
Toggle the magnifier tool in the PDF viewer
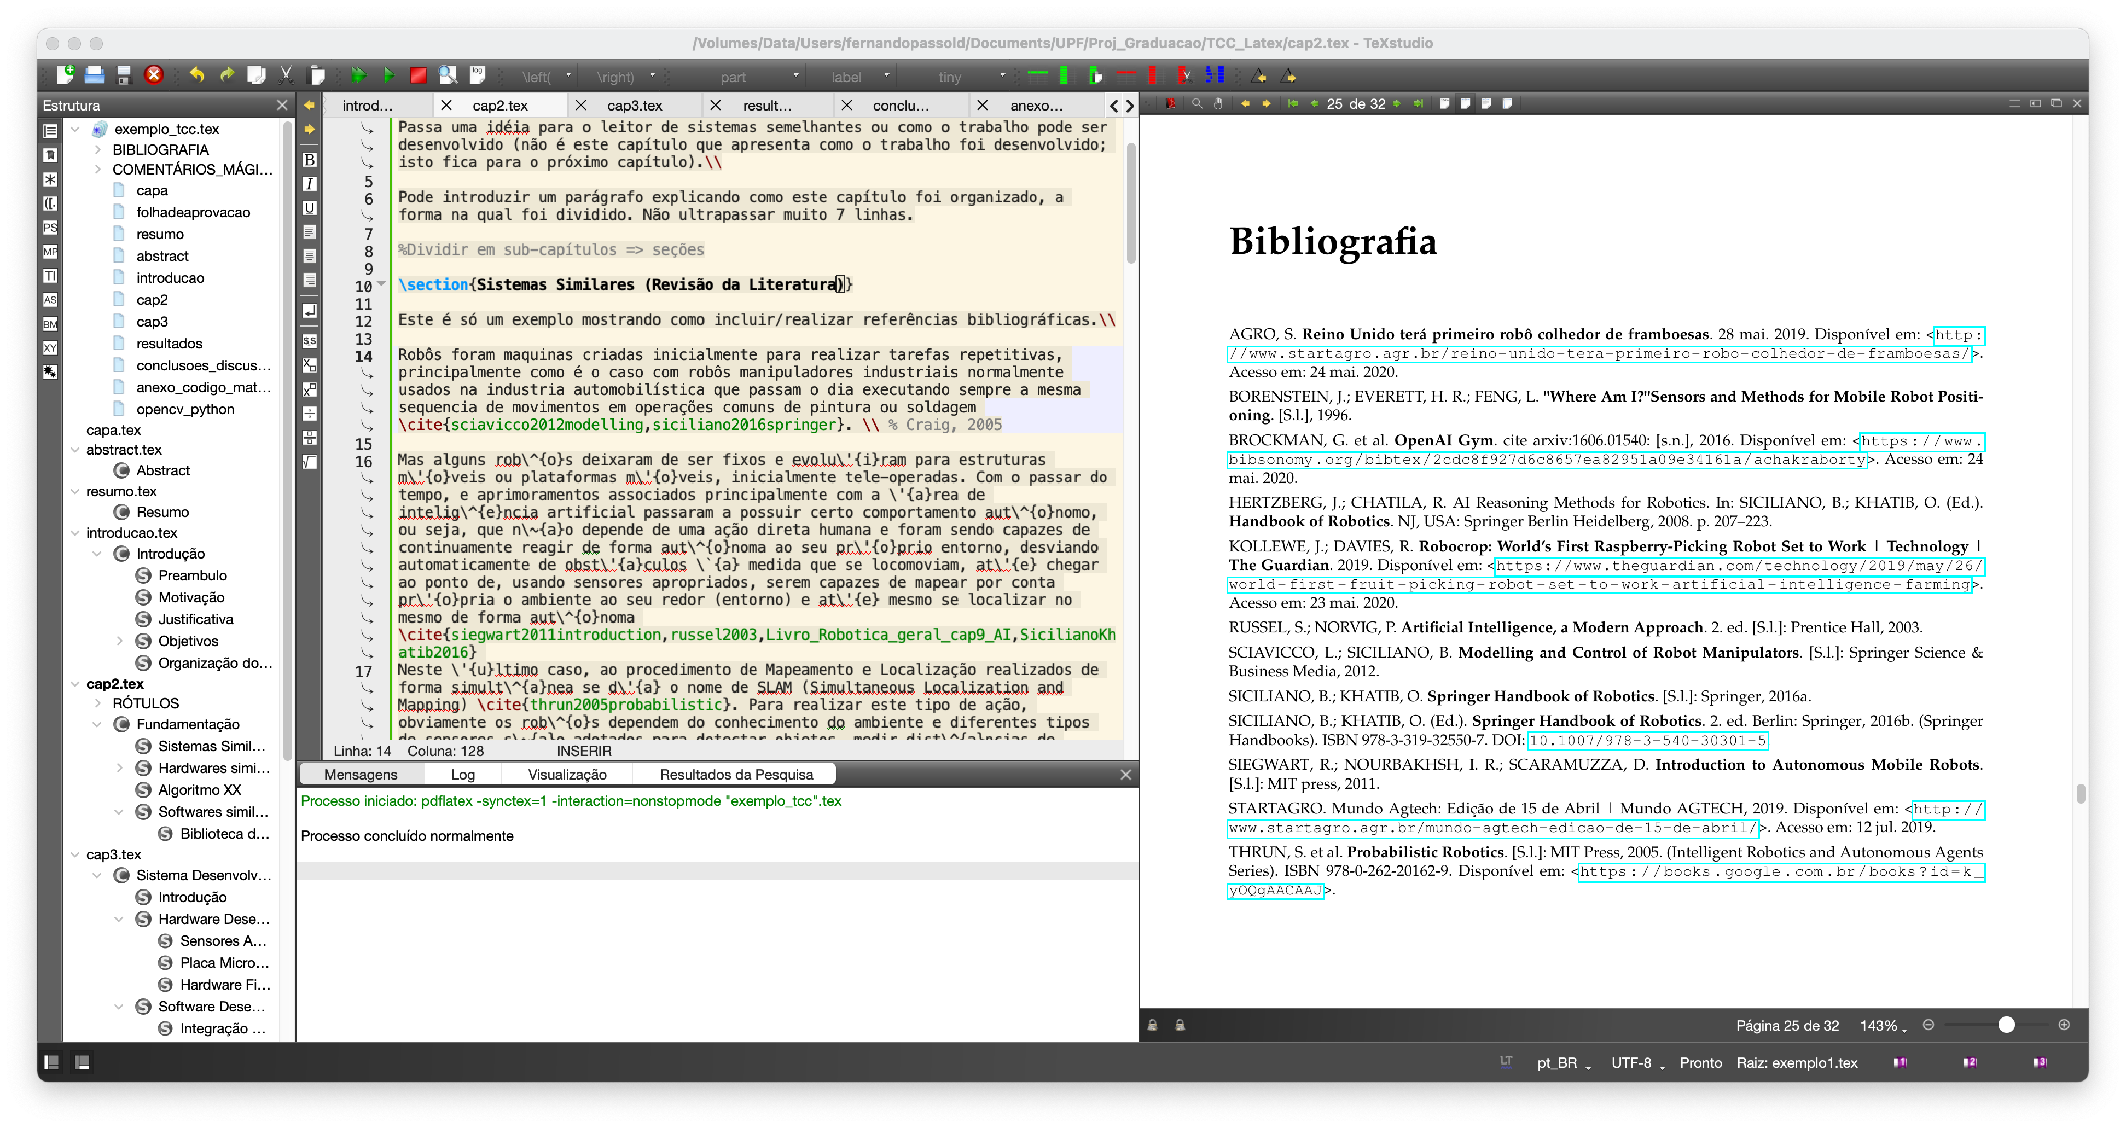pyautogui.click(x=1196, y=104)
